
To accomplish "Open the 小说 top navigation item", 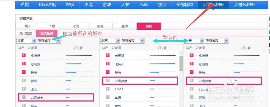I will pyautogui.click(x=88, y=5).
